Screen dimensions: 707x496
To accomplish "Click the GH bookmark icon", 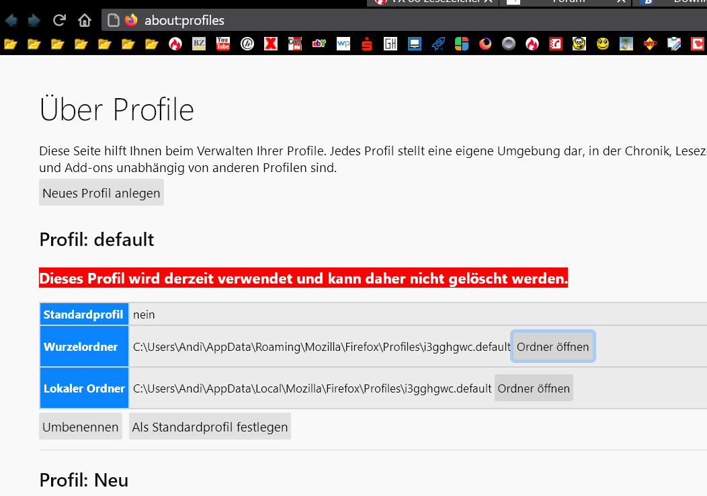I will click(390, 44).
